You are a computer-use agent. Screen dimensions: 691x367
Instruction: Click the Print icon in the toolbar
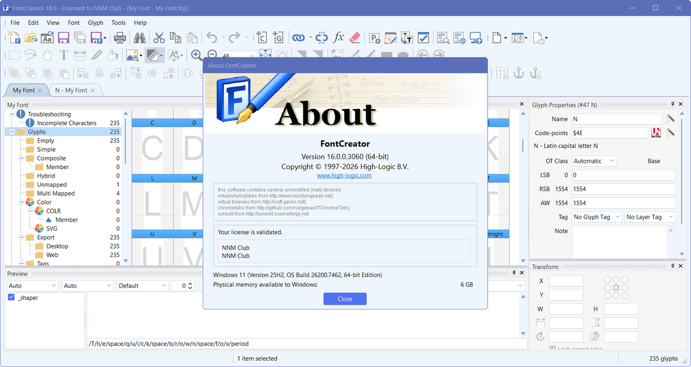point(120,38)
